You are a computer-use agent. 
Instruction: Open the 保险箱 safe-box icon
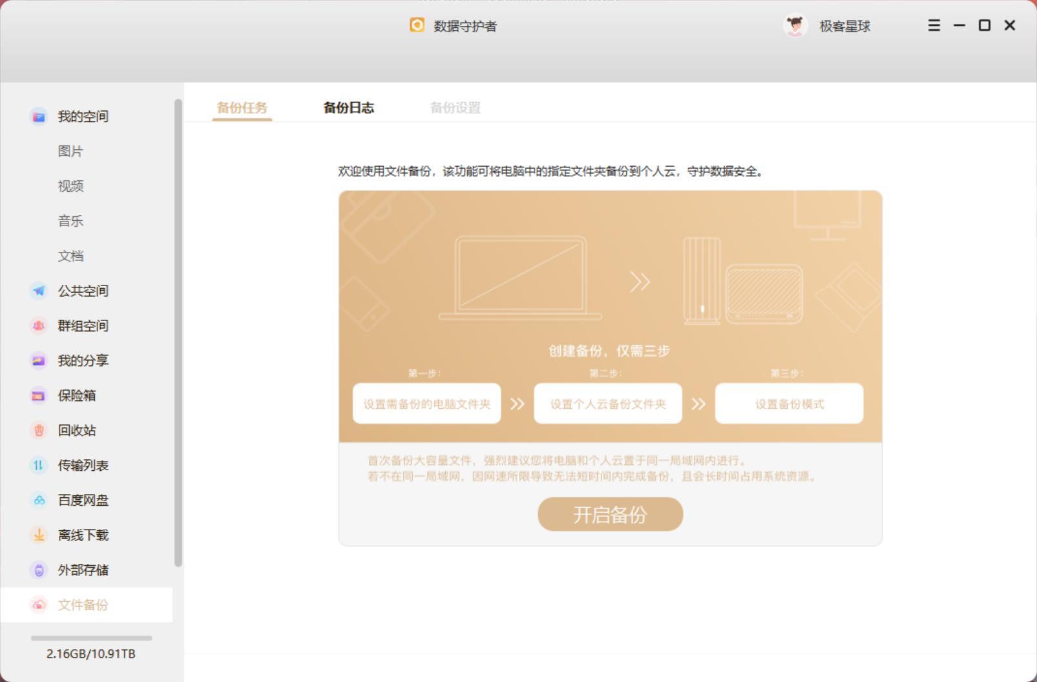click(39, 395)
